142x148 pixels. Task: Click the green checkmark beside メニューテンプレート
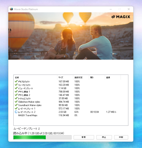(16, 88)
